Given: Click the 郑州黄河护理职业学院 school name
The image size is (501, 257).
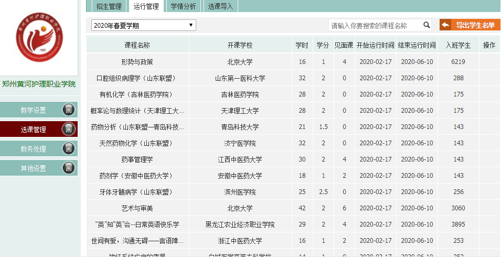Looking at the screenshot, I should (x=39, y=84).
